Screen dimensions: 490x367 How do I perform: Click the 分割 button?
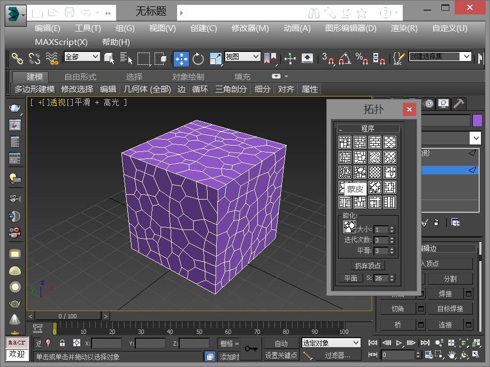[450, 279]
